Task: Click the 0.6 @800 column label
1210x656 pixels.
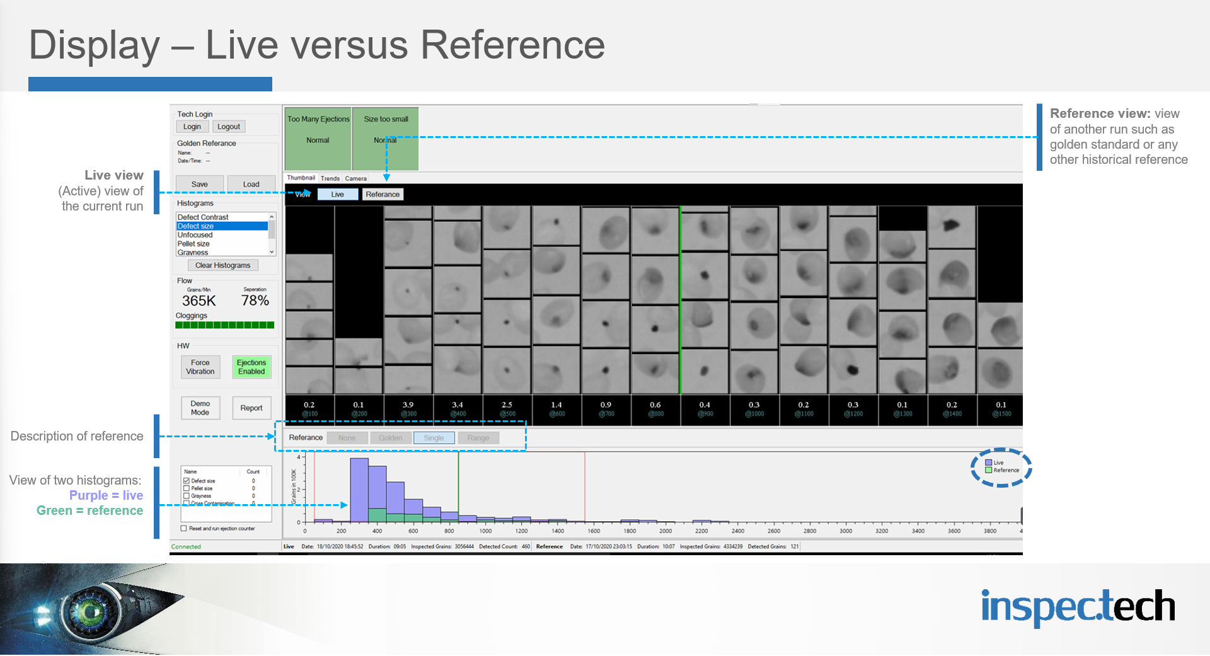Action: click(x=655, y=410)
